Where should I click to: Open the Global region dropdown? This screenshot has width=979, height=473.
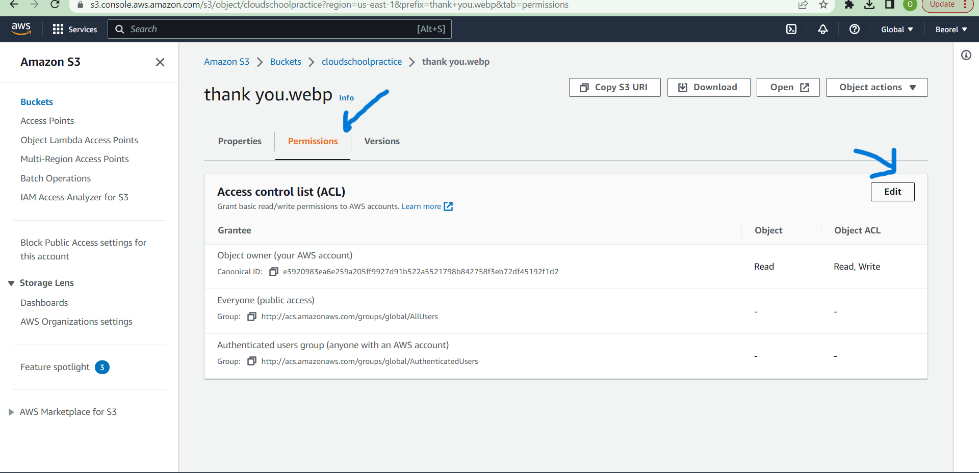click(x=897, y=30)
